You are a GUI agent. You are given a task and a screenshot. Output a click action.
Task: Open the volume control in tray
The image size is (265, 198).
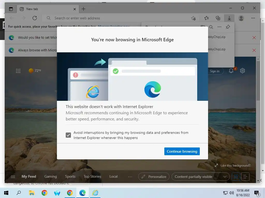232,193
